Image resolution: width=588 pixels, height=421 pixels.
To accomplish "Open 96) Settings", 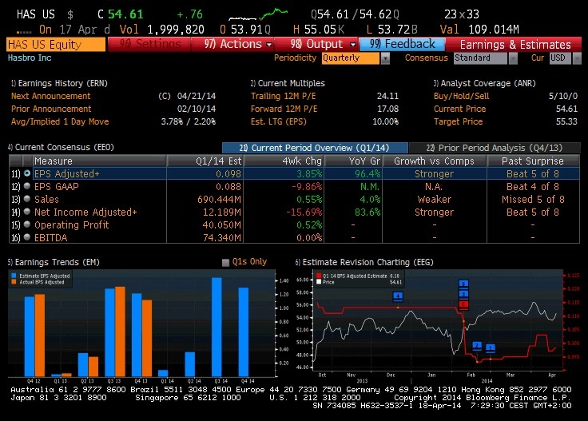I will (149, 44).
